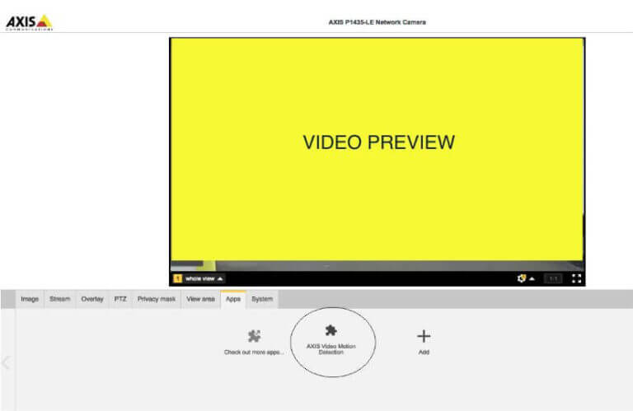Switch to the Image tab
Viewport: 633px width, 411px height.
pos(30,299)
